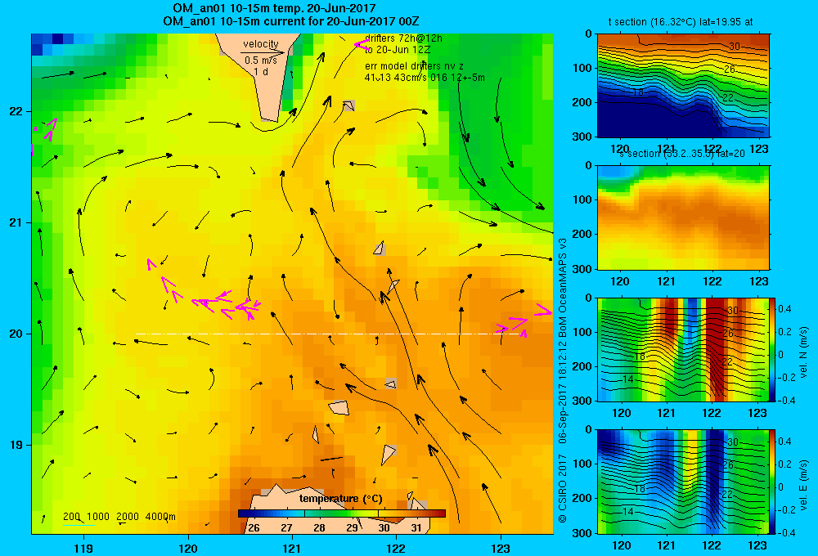This screenshot has height=556, width=818.
Task: Click longitude label '119' under the main map
Action: 83,549
